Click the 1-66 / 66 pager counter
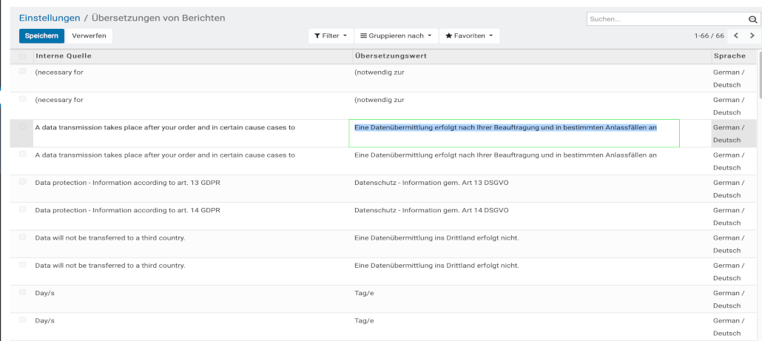 (708, 36)
